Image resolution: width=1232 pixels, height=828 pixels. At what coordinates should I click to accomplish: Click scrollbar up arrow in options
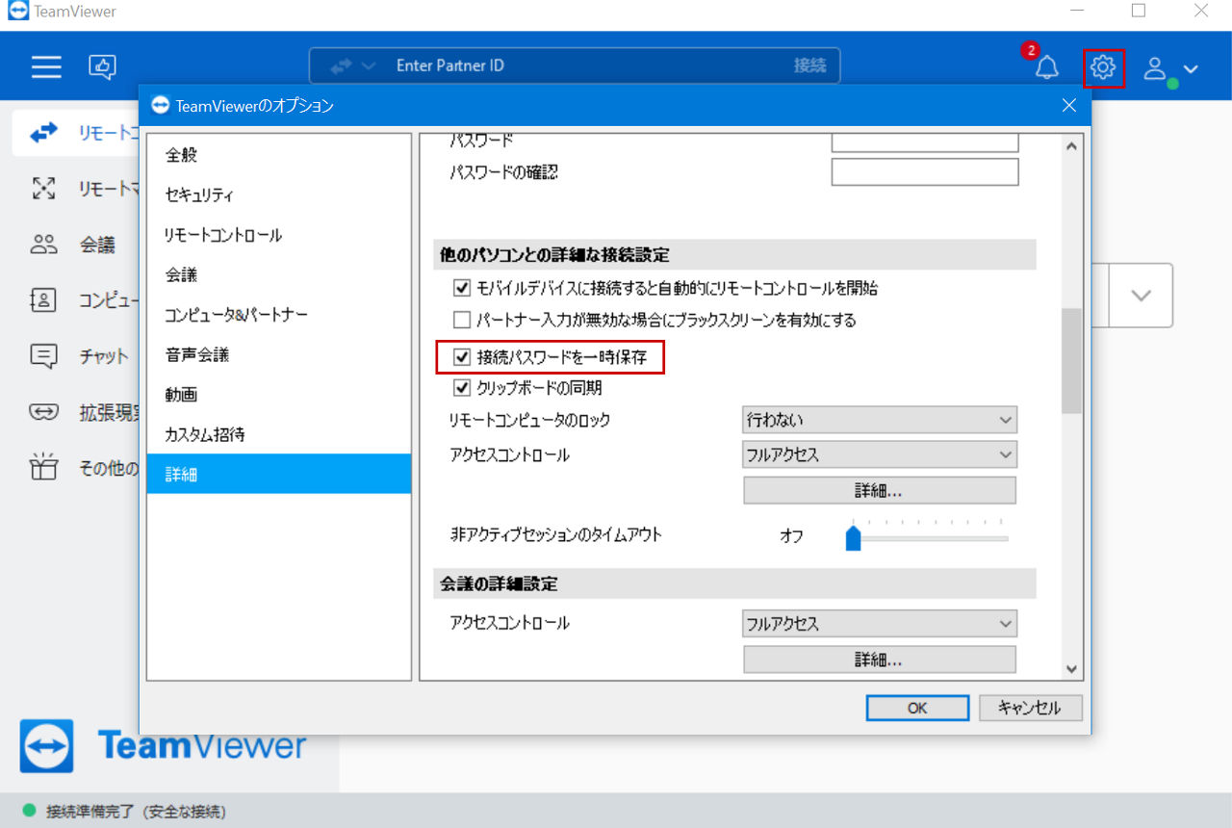pyautogui.click(x=1072, y=147)
